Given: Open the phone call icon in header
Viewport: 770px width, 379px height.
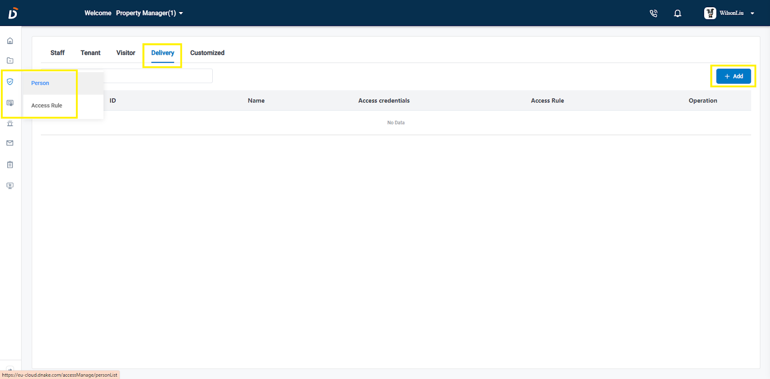Looking at the screenshot, I should pos(653,13).
